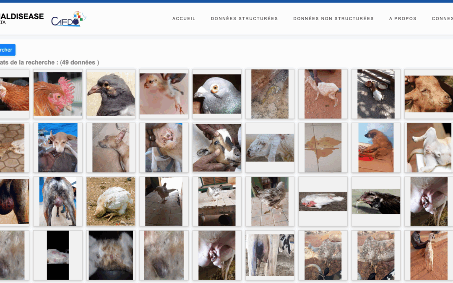The image size is (453, 283).
Task: Open the brown puppy sitting thumbnail
Action: [x=376, y=148]
